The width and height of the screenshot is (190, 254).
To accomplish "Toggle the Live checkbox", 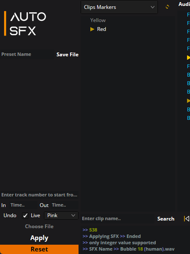I will pos(25,215).
